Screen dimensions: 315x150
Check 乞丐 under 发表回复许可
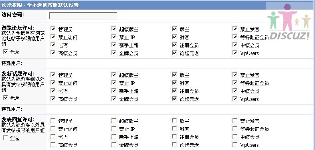(x=53, y=136)
